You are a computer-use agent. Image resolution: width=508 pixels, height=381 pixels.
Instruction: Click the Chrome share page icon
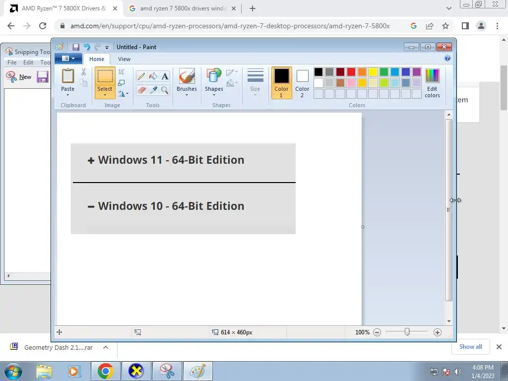click(430, 26)
